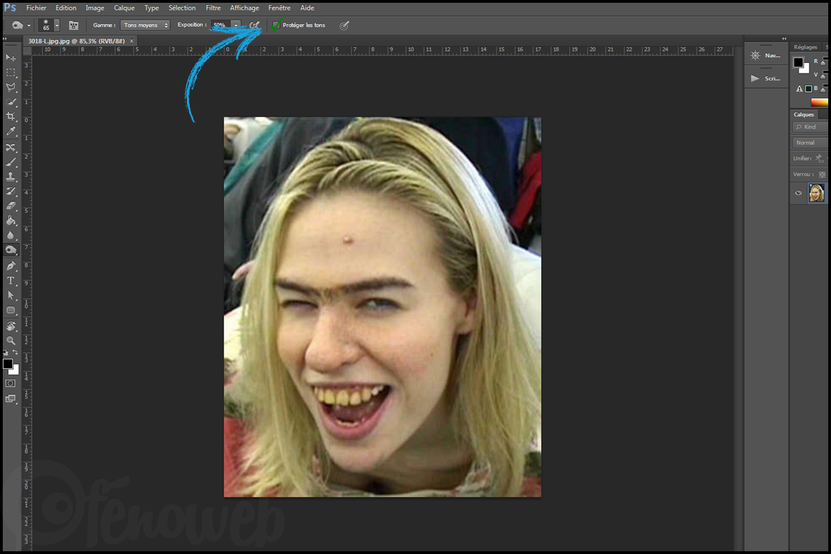Open the Normal blend mode dropdown
Viewport: 831px width, 554px height.
click(810, 143)
